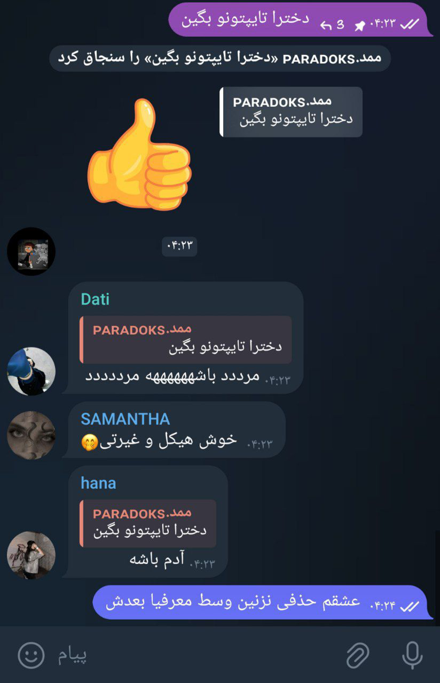Jump to quoted message in hana's reply
This screenshot has height=683, width=440.
pos(148,523)
